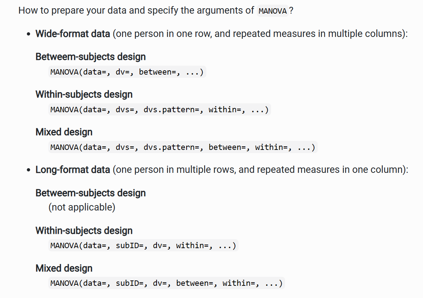The width and height of the screenshot is (423, 298).
Task: Click Betweem-subjects design heading under Long-format data
Action: pyautogui.click(x=90, y=193)
